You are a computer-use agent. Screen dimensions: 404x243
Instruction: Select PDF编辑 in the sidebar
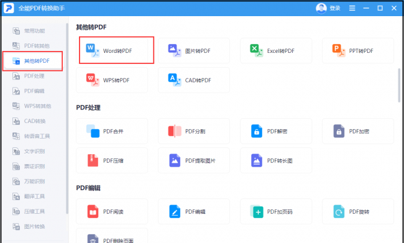pos(34,91)
